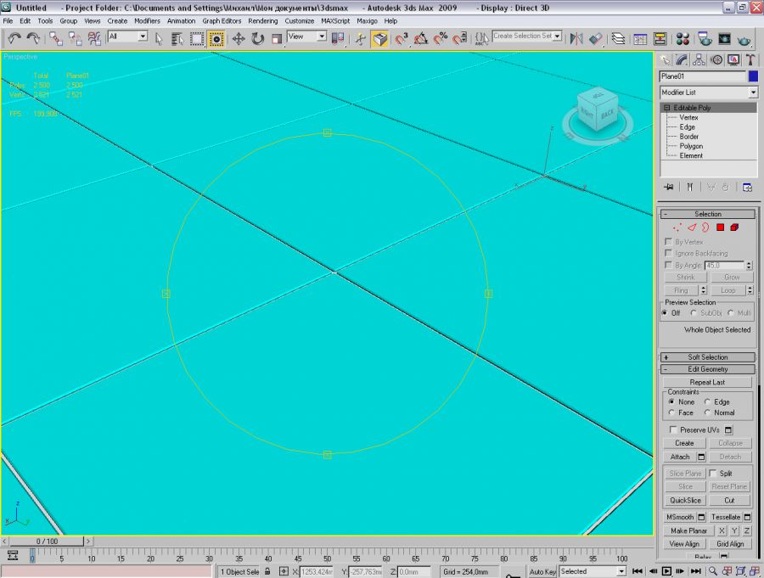The image size is (764, 578).
Task: Open the Rendering menu
Action: (x=262, y=21)
